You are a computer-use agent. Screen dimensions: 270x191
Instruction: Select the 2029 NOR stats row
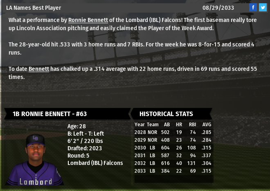click(173, 140)
